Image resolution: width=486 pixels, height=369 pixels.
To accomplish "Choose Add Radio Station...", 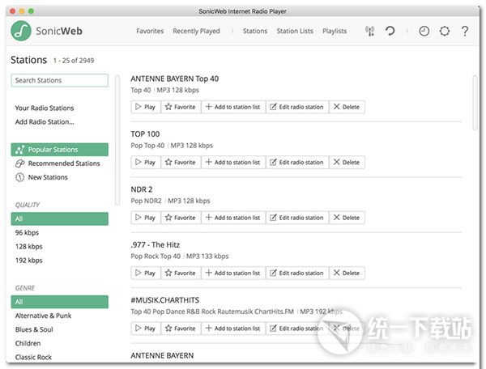I will (x=45, y=122).
